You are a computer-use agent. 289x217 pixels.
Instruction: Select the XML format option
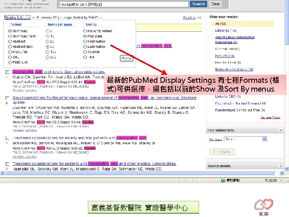tap(10, 57)
